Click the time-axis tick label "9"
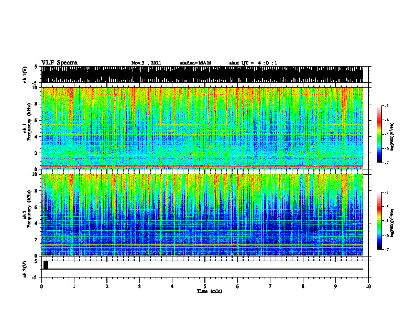Screen dimensions: 415x321 pyautogui.click(x=335, y=286)
